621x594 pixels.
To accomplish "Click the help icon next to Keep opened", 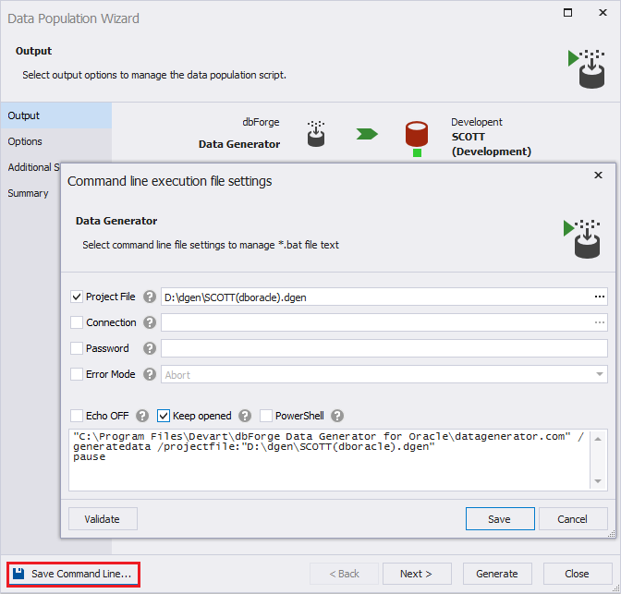I will (x=245, y=416).
